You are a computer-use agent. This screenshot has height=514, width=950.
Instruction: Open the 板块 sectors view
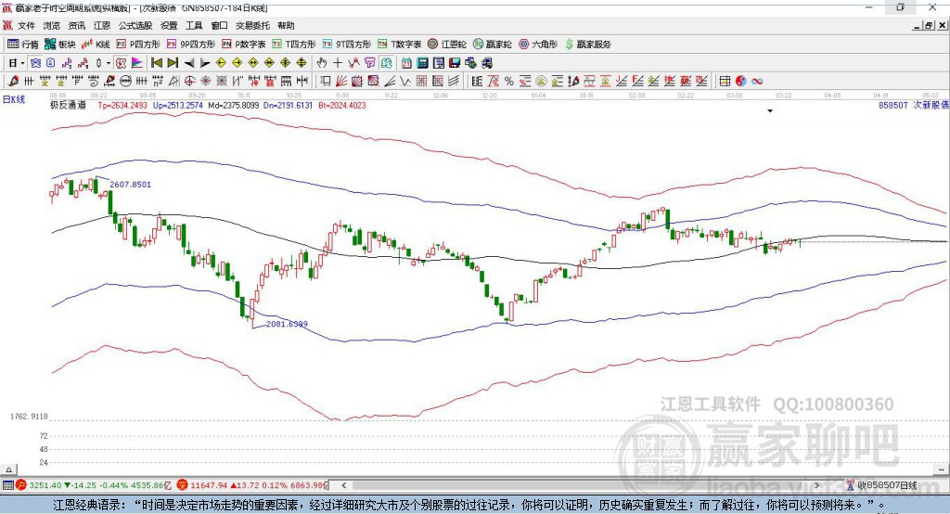point(60,45)
